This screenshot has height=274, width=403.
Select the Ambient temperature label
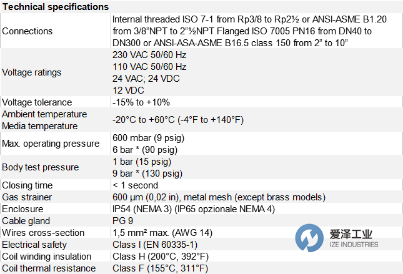44,114
